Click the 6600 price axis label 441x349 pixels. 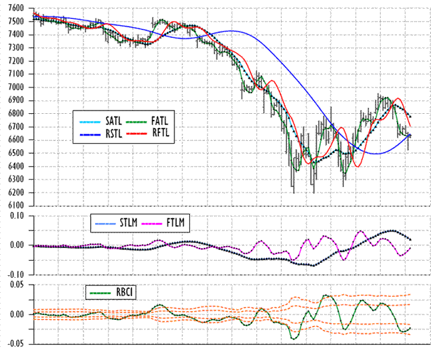point(16,140)
